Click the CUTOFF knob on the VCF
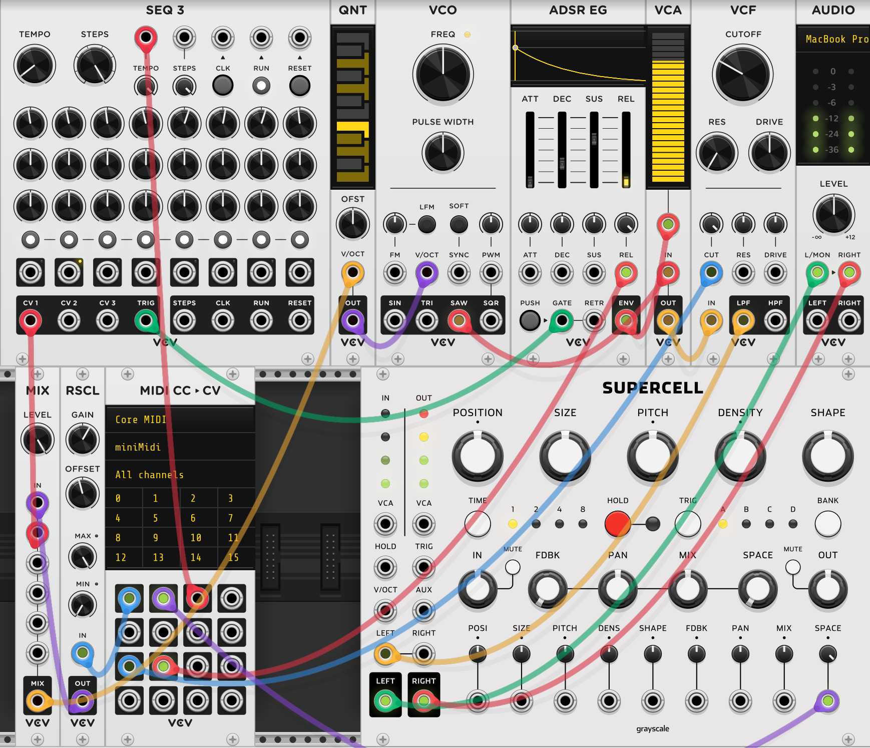Image resolution: width=870 pixels, height=748 pixels. click(743, 74)
